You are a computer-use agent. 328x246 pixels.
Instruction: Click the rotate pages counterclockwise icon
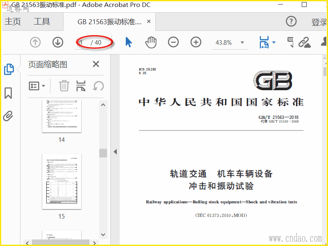click(98, 86)
